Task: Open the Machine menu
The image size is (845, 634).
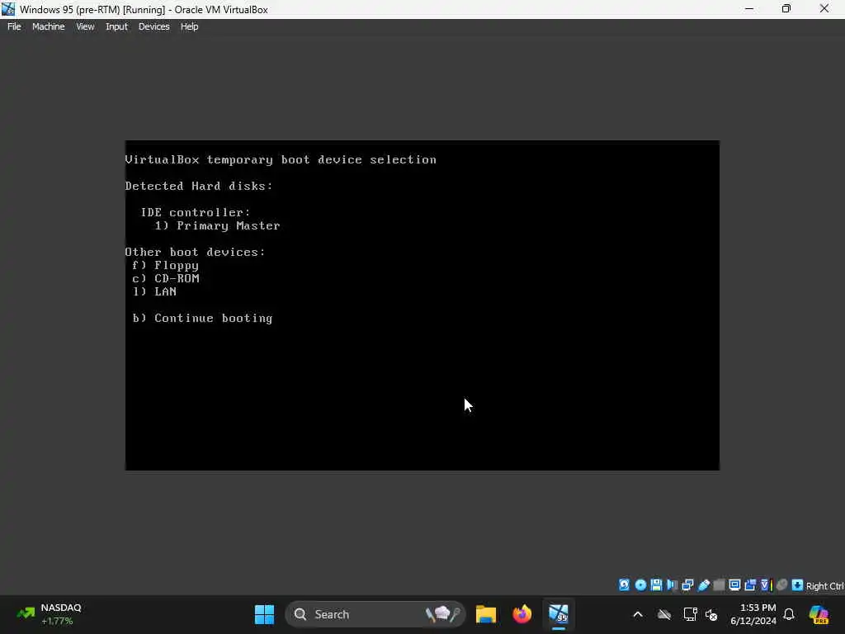Action: click(49, 26)
